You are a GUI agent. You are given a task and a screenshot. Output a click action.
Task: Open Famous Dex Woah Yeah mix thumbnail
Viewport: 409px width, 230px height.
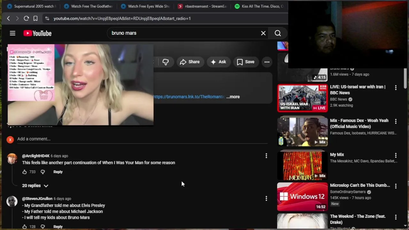(x=302, y=132)
